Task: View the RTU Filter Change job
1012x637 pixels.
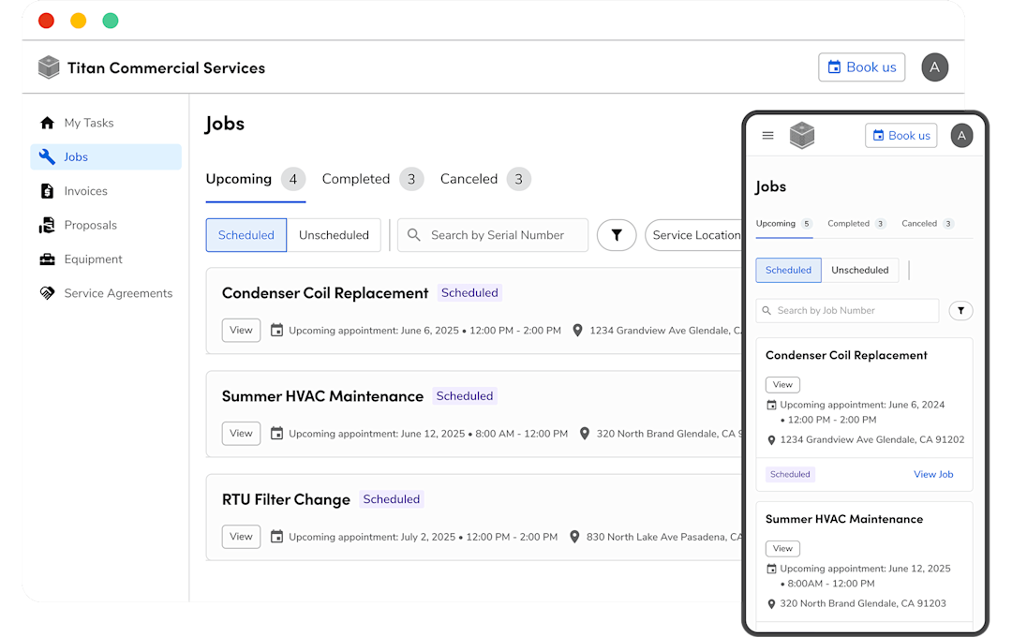Action: point(241,537)
